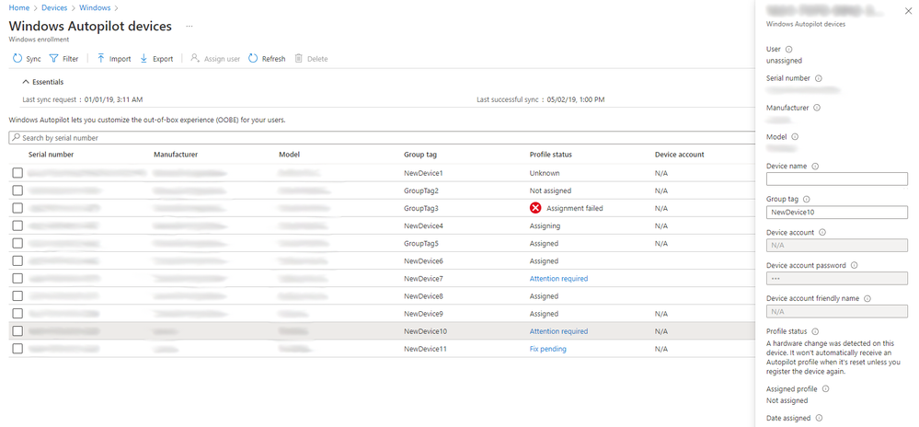This screenshot has width=919, height=427.
Task: Click the Device account password field
Action: point(837,278)
